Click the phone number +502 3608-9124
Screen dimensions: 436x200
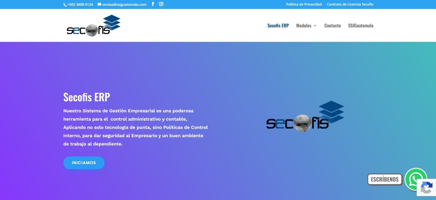[80, 4]
